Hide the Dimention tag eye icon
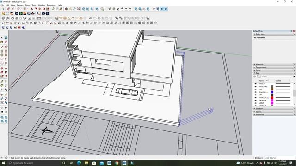Image resolution: width=296 pixels, height=166 pixels. tap(256, 92)
